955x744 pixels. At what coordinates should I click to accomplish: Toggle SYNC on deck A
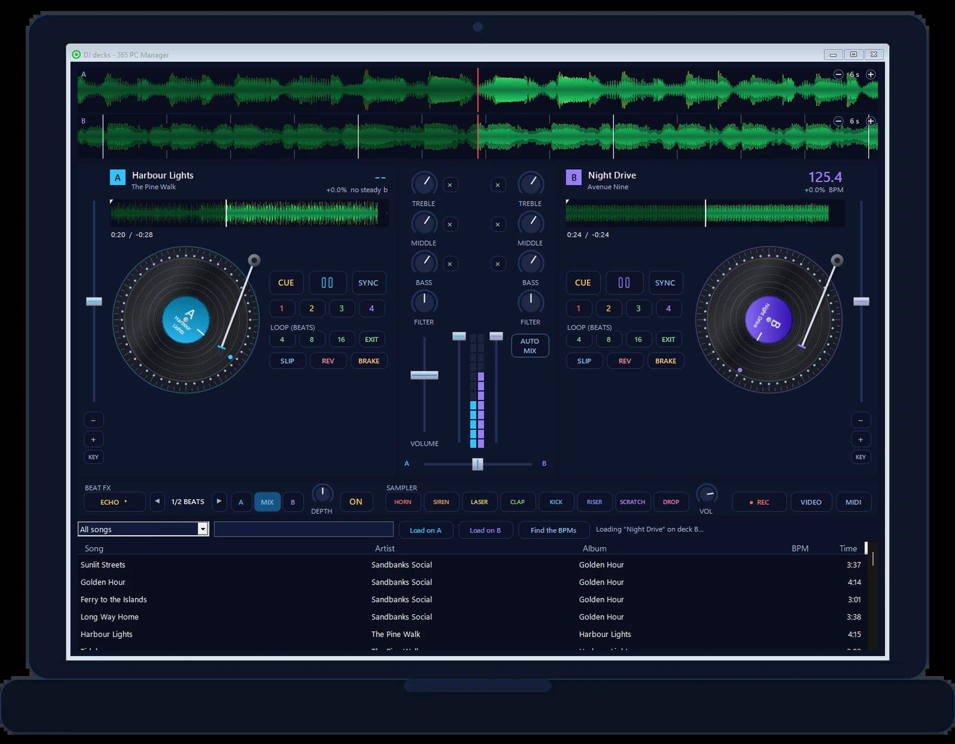[368, 282]
